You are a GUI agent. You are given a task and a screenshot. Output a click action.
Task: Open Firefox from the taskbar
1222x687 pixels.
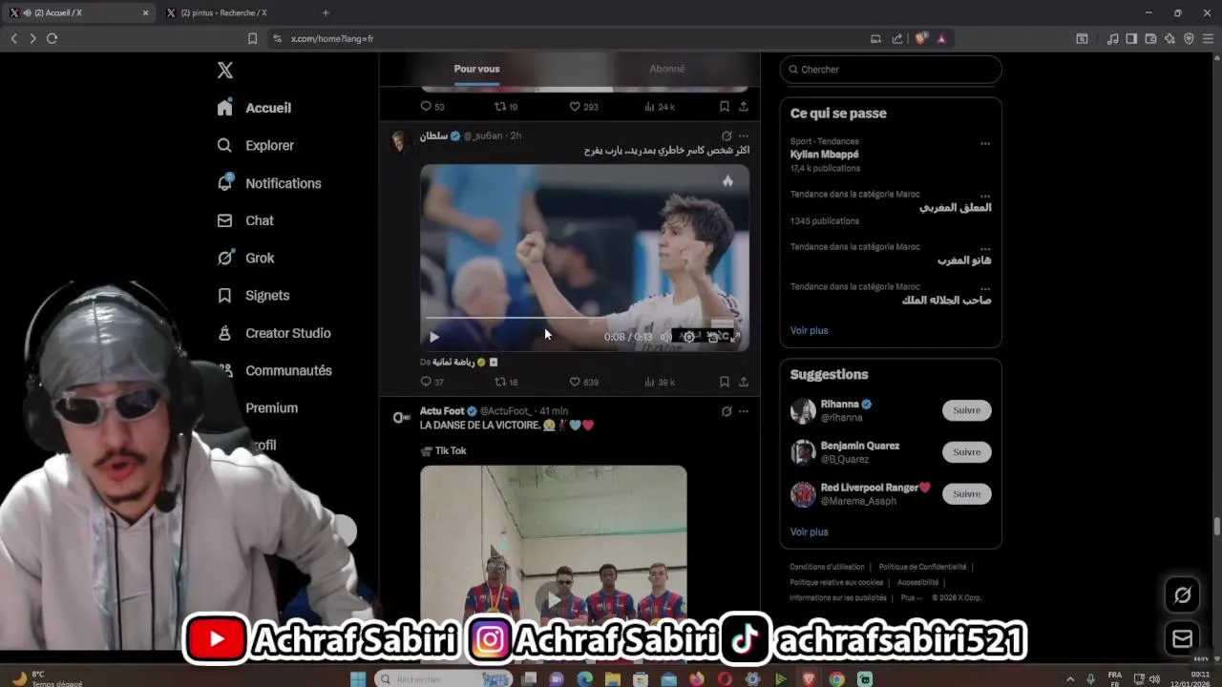(x=697, y=679)
